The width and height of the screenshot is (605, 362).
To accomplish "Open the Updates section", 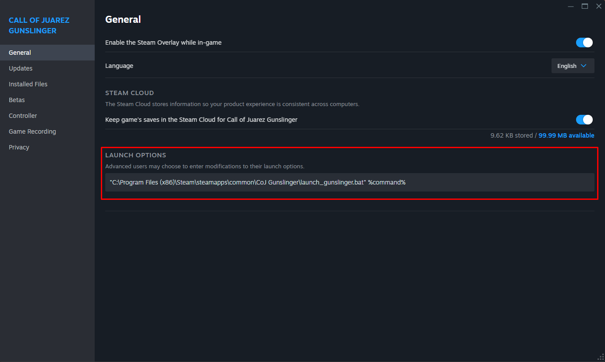I will point(21,68).
